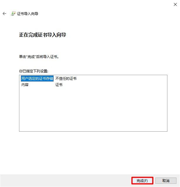Click the certificate import wizard icon
The height and width of the screenshot is (187, 180).
coord(13,14)
